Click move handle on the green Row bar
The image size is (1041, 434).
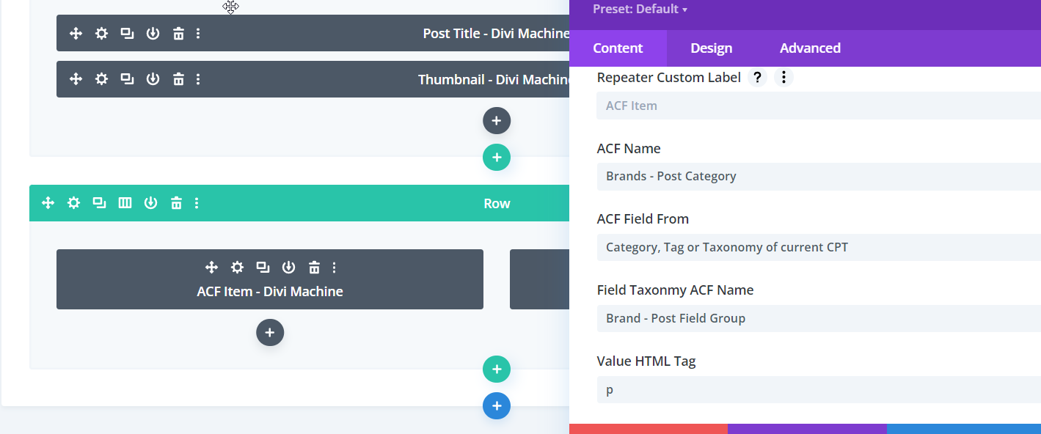(48, 203)
